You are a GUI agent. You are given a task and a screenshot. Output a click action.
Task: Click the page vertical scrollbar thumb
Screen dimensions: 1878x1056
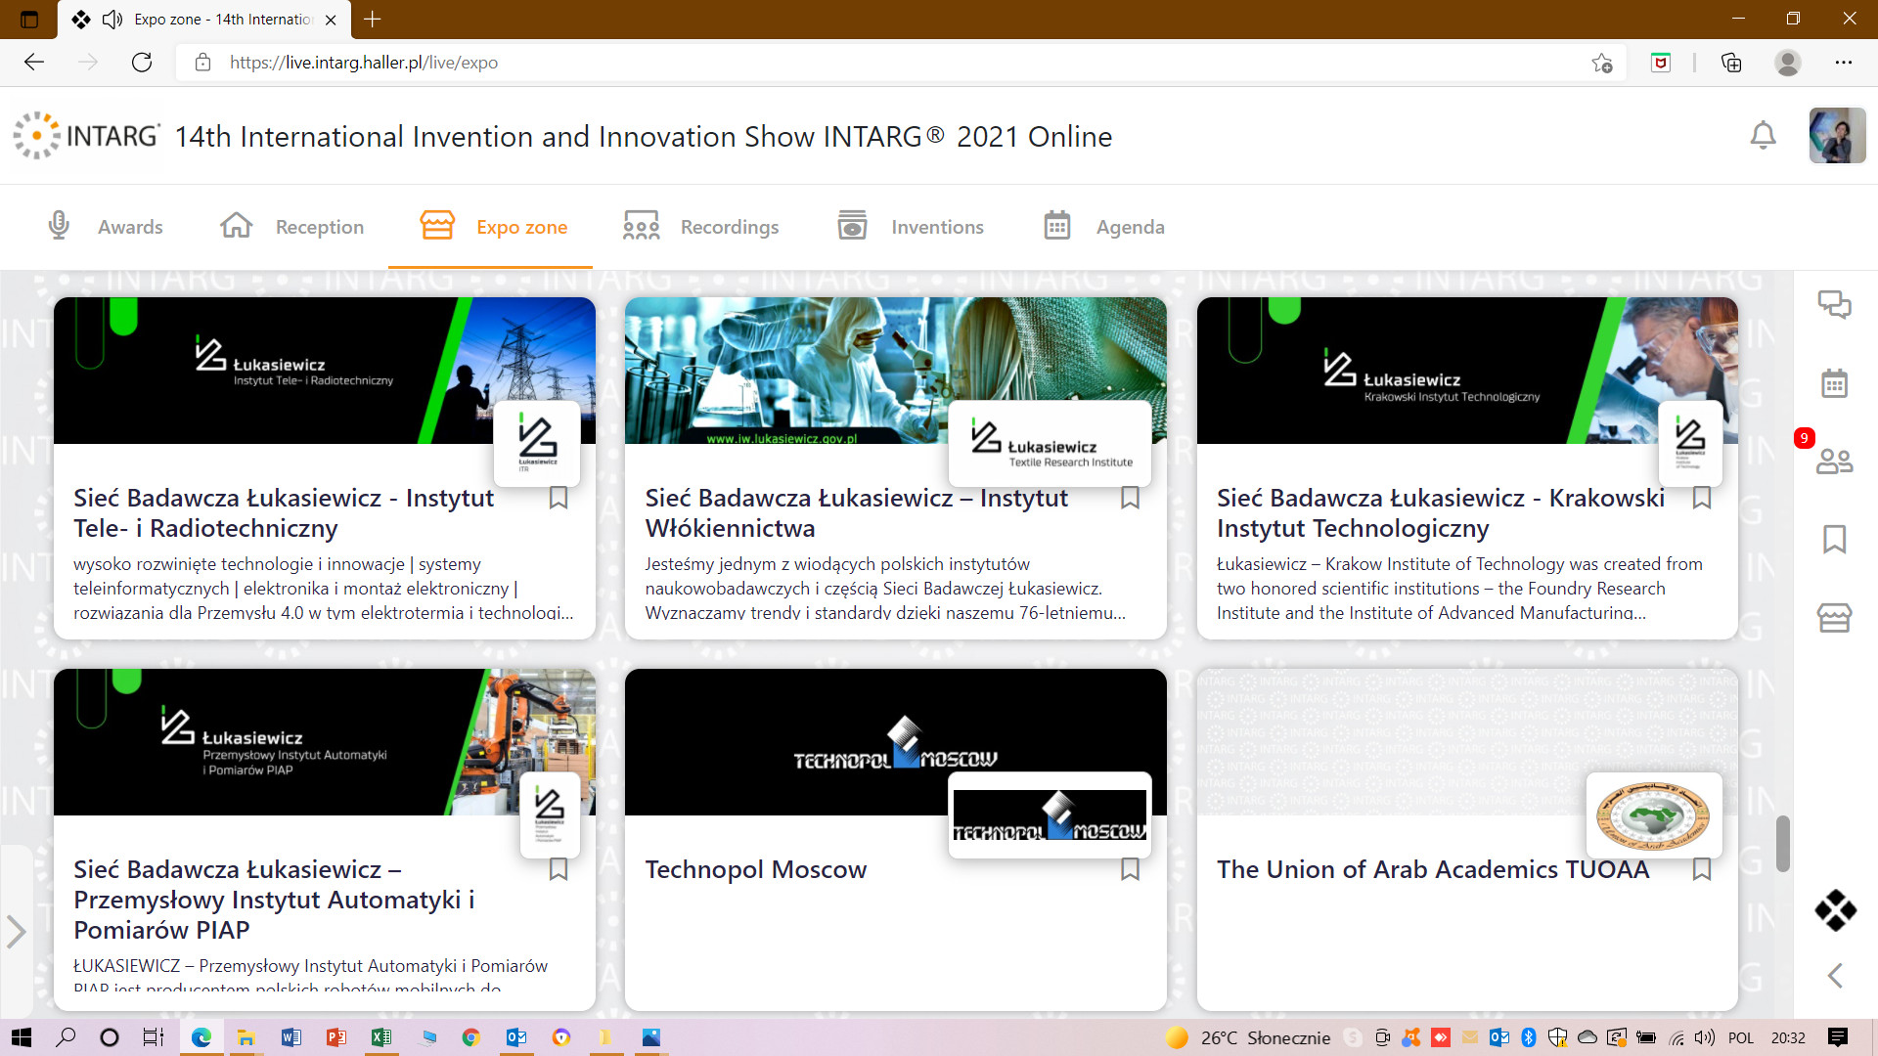point(1783,843)
